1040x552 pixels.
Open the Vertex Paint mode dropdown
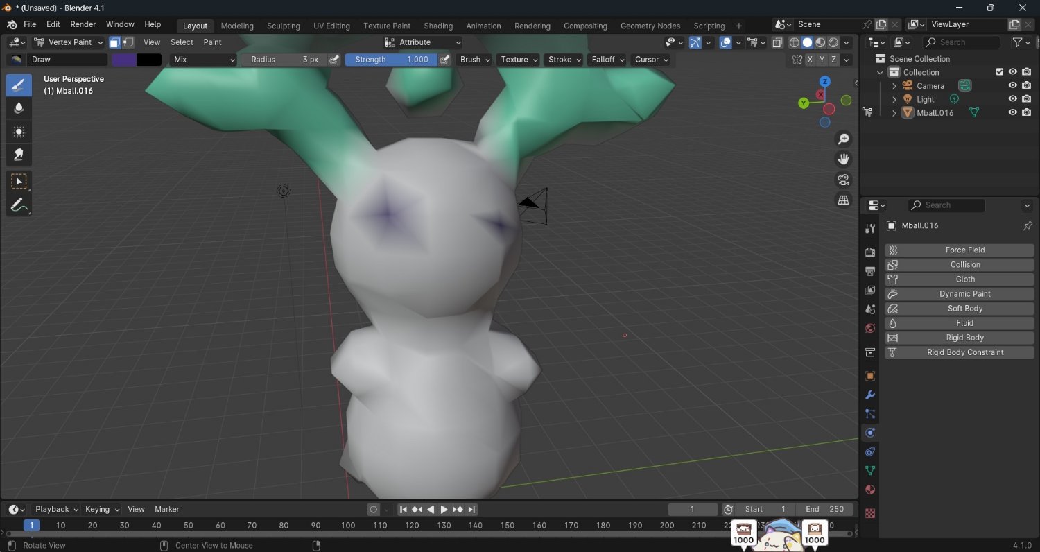pyautogui.click(x=69, y=42)
